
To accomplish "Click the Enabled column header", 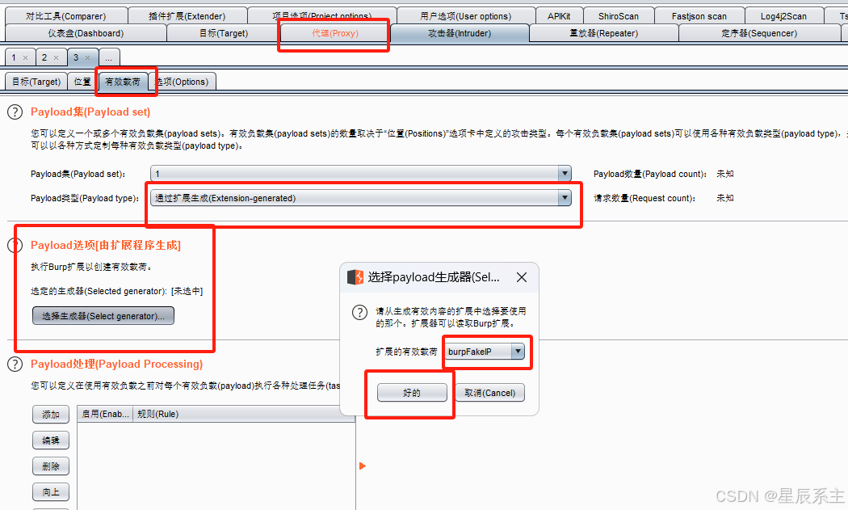I will [x=105, y=414].
